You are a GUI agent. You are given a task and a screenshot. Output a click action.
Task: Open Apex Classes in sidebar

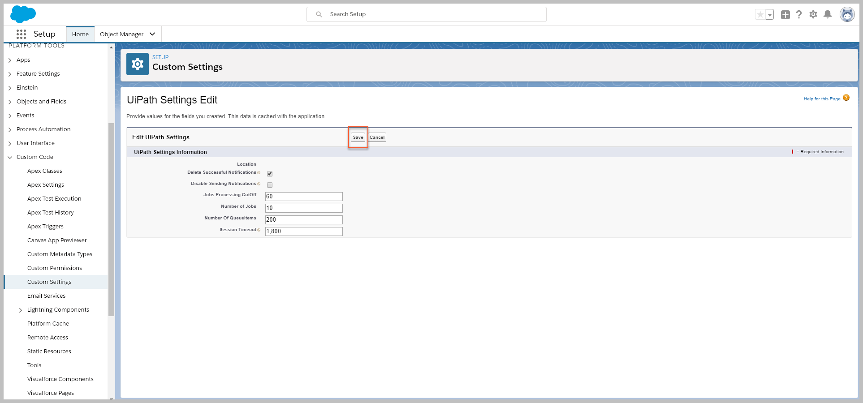[x=45, y=171]
